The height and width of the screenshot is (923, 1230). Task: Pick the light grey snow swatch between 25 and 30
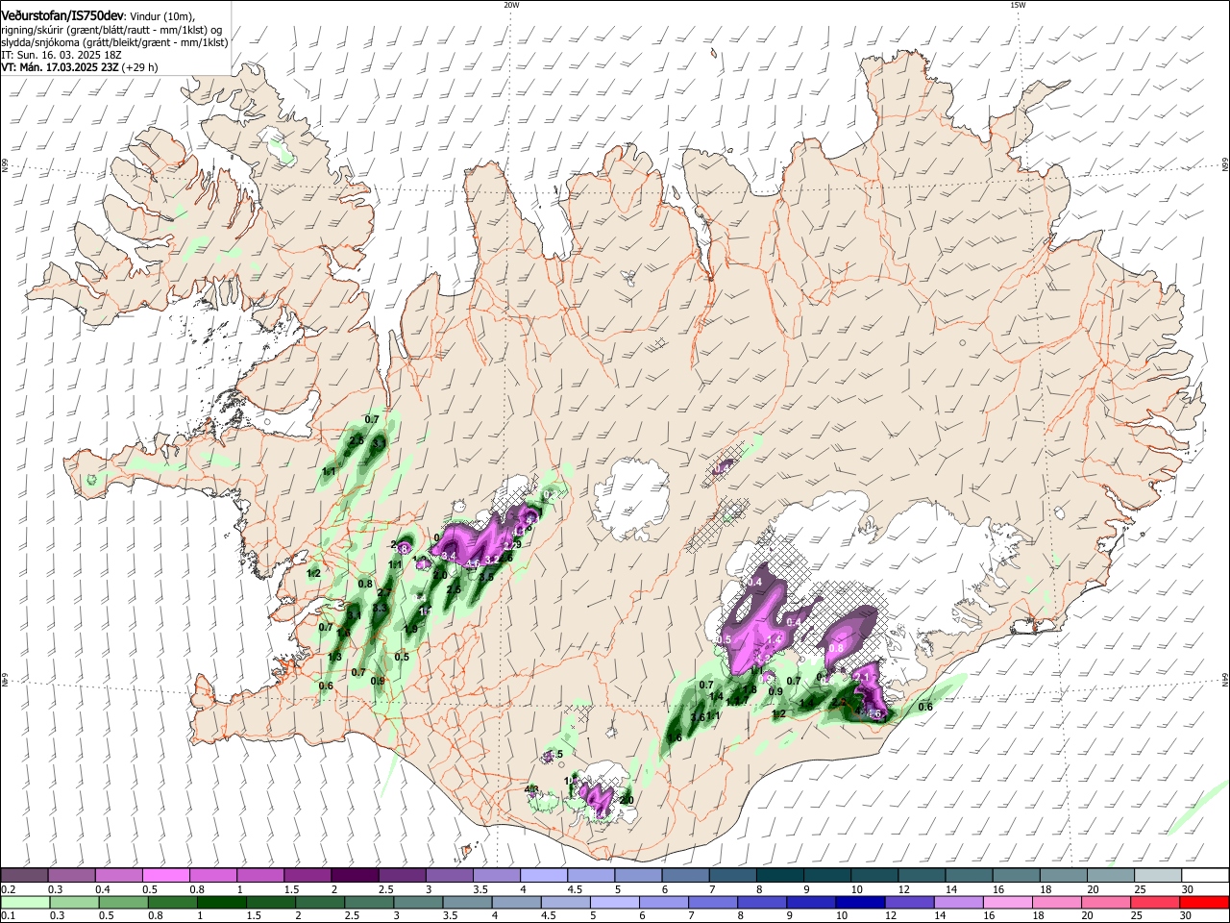(x=1158, y=875)
